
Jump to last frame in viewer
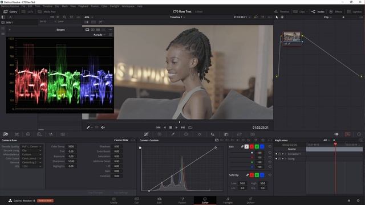tap(182, 128)
